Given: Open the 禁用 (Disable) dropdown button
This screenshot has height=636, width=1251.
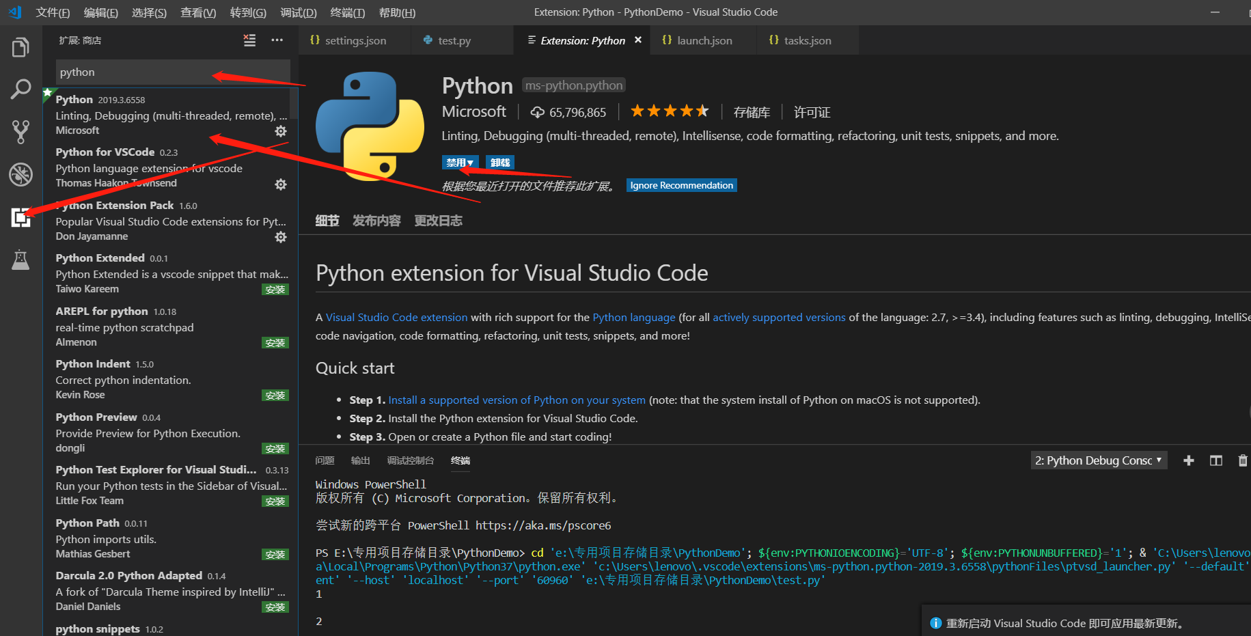Looking at the screenshot, I should point(460,163).
